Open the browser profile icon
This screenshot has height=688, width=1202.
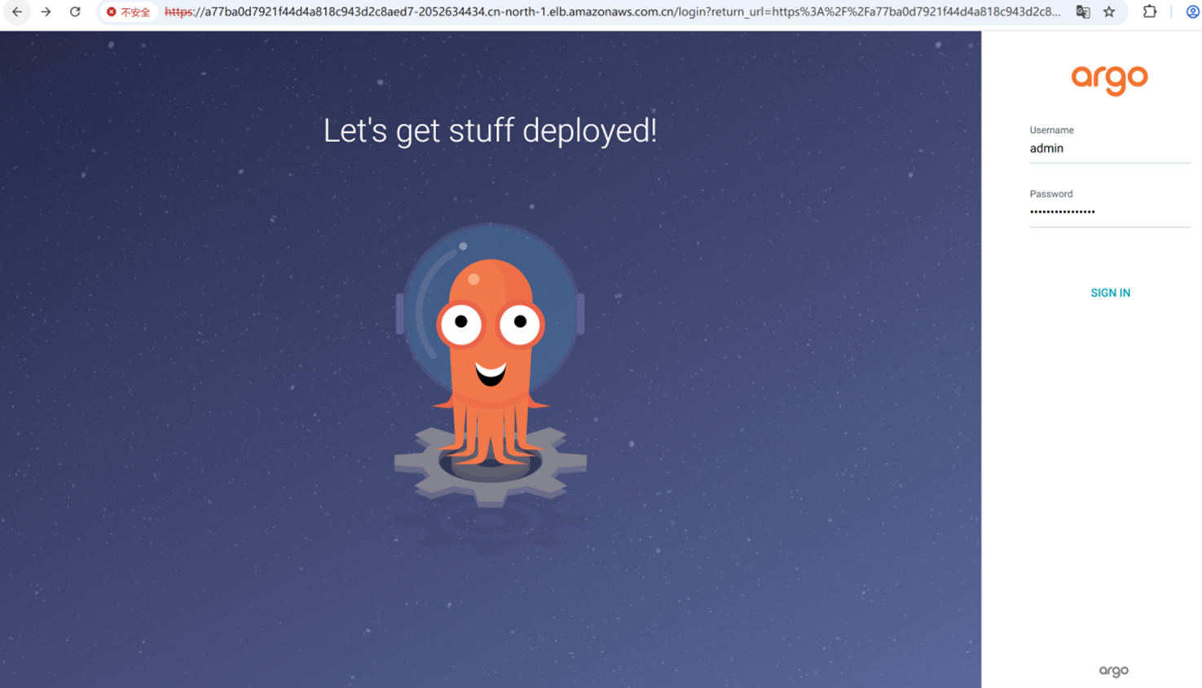[1192, 12]
